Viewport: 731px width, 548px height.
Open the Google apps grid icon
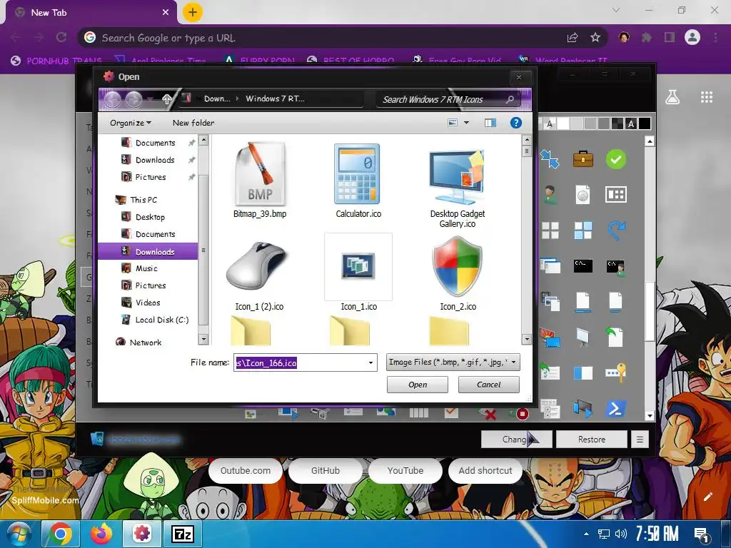click(x=707, y=97)
